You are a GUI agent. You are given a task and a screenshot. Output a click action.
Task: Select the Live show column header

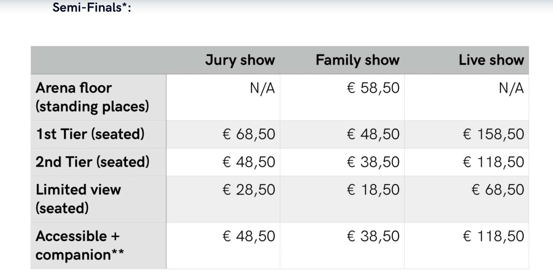click(x=491, y=60)
